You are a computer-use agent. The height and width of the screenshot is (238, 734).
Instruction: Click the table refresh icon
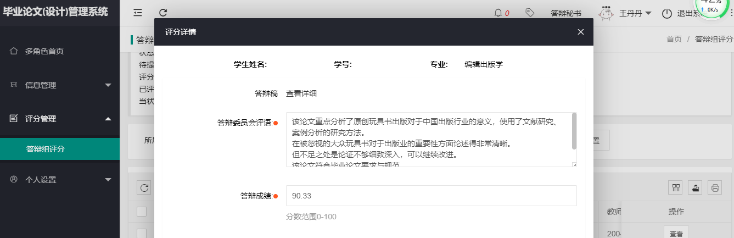[144, 187]
